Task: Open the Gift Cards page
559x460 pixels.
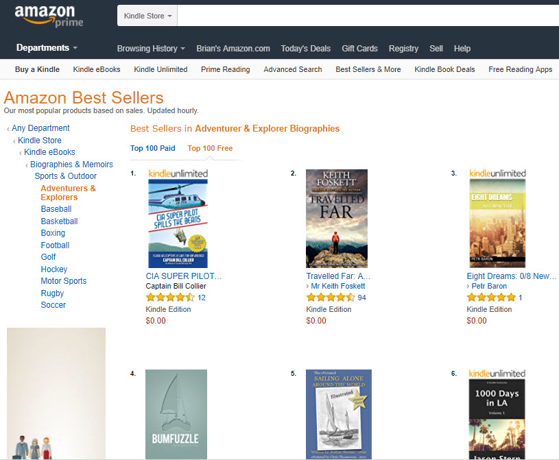Action: pos(359,49)
